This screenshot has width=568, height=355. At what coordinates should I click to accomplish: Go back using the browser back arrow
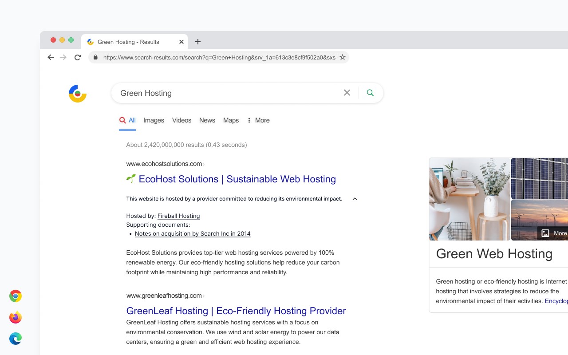[51, 57]
